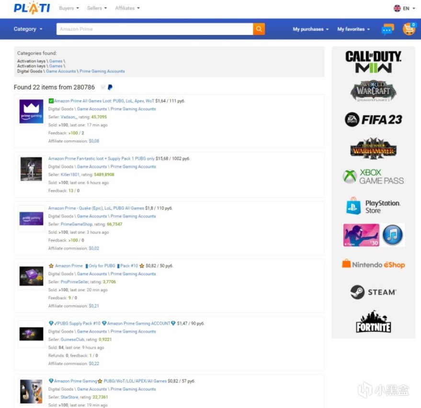Open the prime gaming crown thumbnail
Screen dimensions: 421x408
pyautogui.click(x=32, y=111)
